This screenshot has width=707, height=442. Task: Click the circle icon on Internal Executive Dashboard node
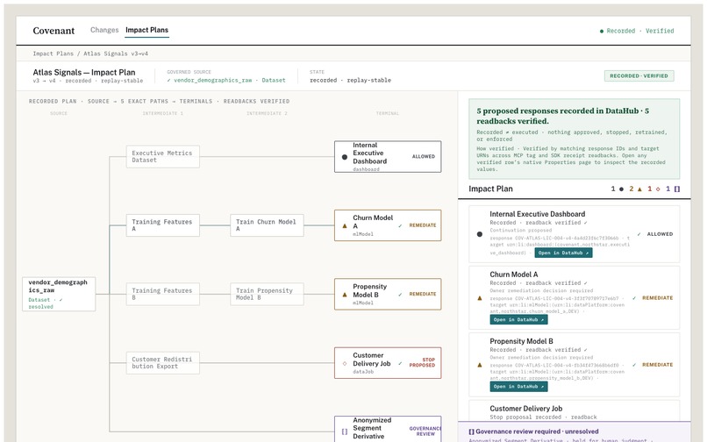(x=345, y=157)
